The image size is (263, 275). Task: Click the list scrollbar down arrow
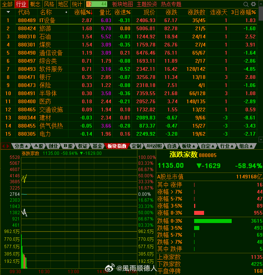click(x=261, y=140)
